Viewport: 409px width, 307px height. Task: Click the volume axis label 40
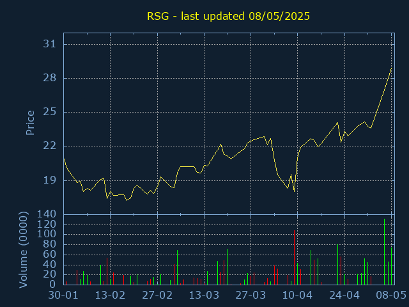tap(50, 264)
